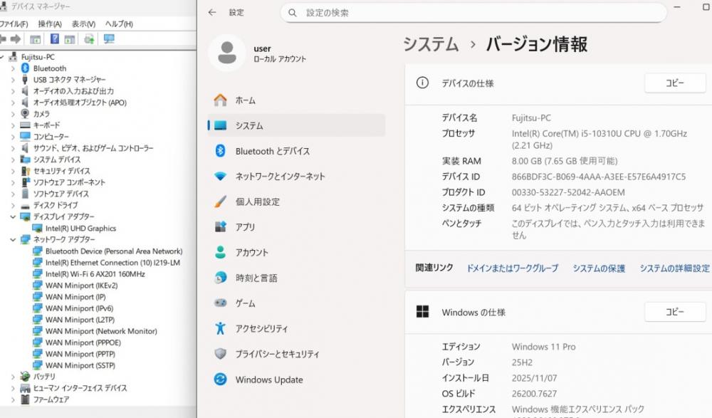
Task: Click the back arrow in Settings window
Action: point(213,13)
